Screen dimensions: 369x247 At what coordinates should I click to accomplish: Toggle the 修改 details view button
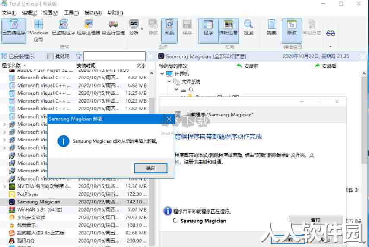(292, 30)
